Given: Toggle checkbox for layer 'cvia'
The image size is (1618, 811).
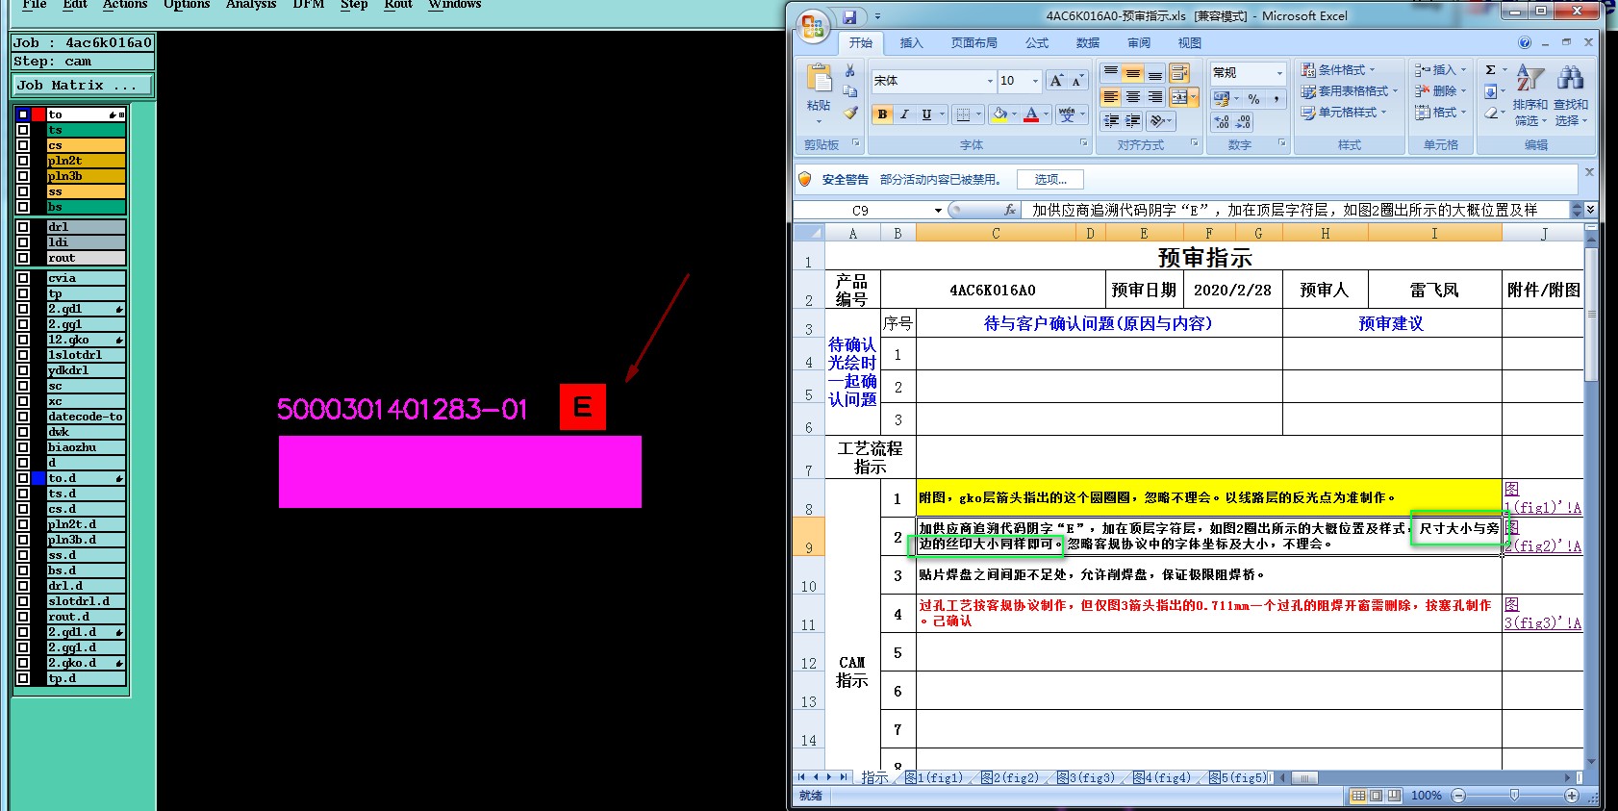Looking at the screenshot, I should point(23,278).
